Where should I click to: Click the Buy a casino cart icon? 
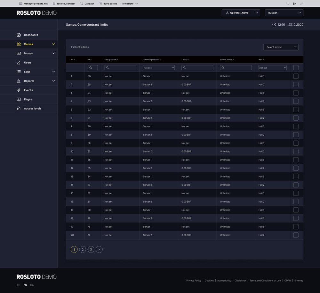[x=101, y=4]
